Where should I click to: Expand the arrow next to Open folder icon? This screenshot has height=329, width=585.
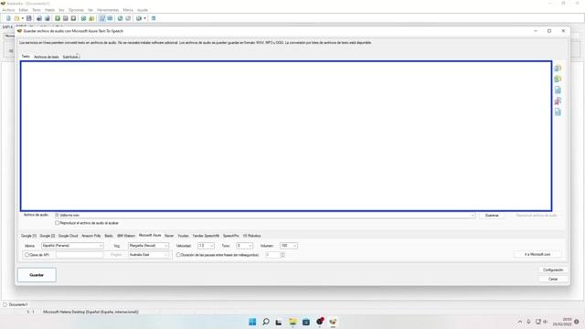(x=22, y=18)
